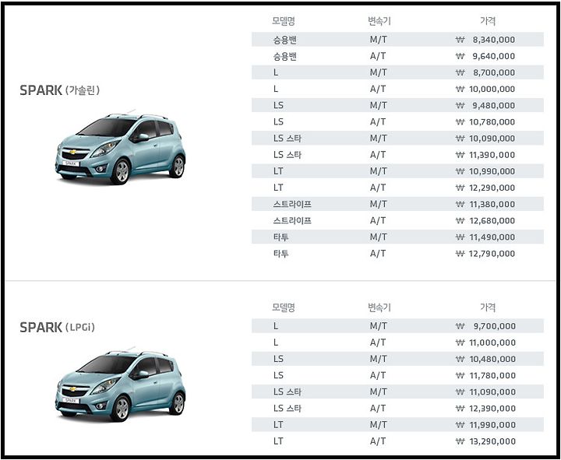
Task: Click the price 10,000,000
Action: pos(492,89)
